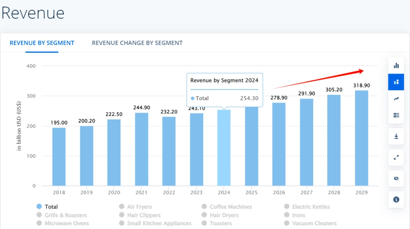Click the download chart icon
This screenshot has height=229, width=410.
pyautogui.click(x=396, y=136)
